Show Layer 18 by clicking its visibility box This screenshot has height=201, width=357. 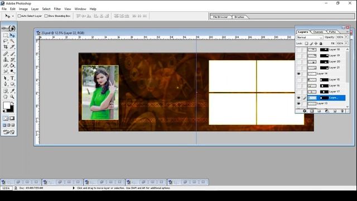(298, 50)
